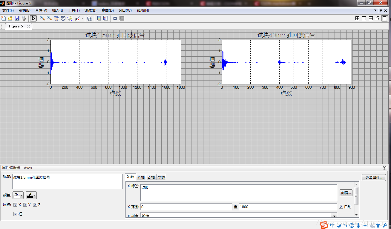
Task: Select the Data Cursor tool
Action: (x=70, y=18)
